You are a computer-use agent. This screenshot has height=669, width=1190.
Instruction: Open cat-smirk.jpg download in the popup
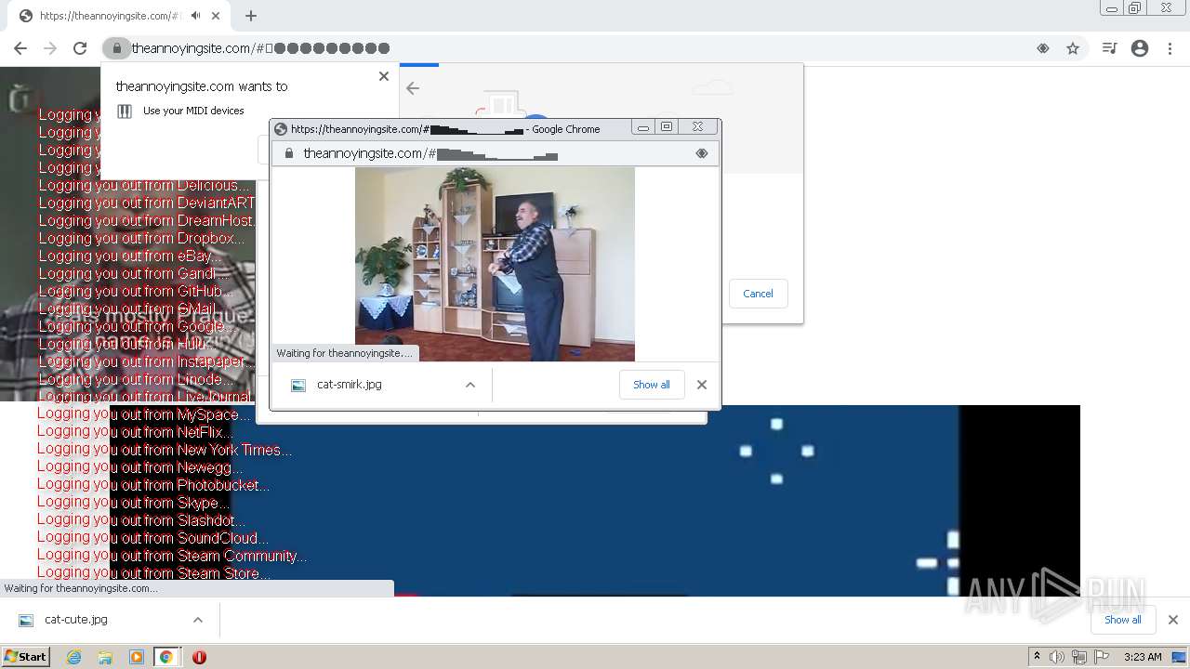tap(349, 385)
